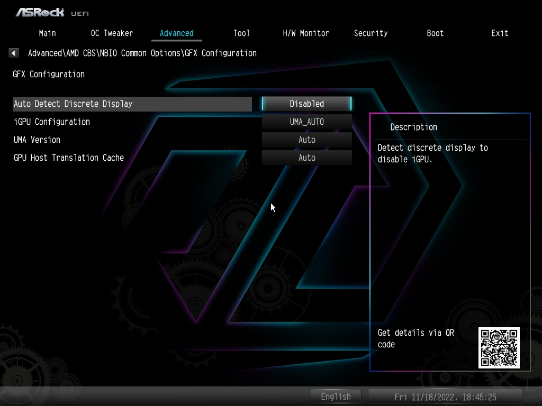
Task: Go to the H/W Monitor tab
Action: (x=306, y=33)
